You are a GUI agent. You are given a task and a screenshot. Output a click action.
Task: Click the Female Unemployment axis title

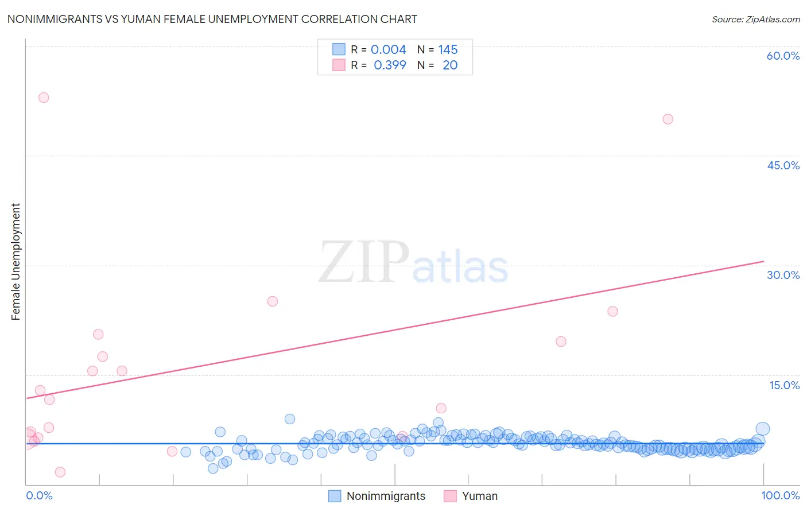pyautogui.click(x=15, y=261)
